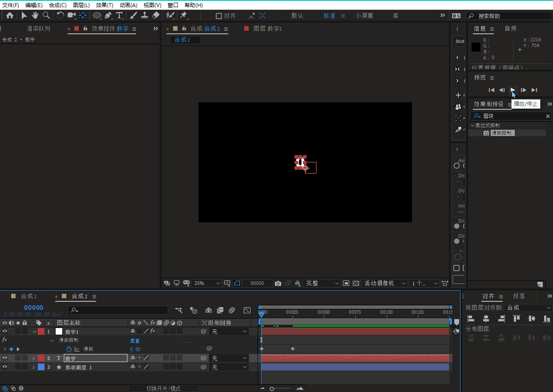Expand the 数字 text layer properties
553x392 pixels.
[33, 358]
